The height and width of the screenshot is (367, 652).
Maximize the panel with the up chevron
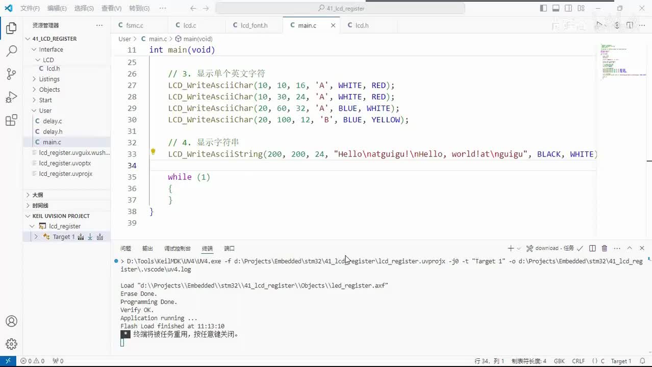630,248
